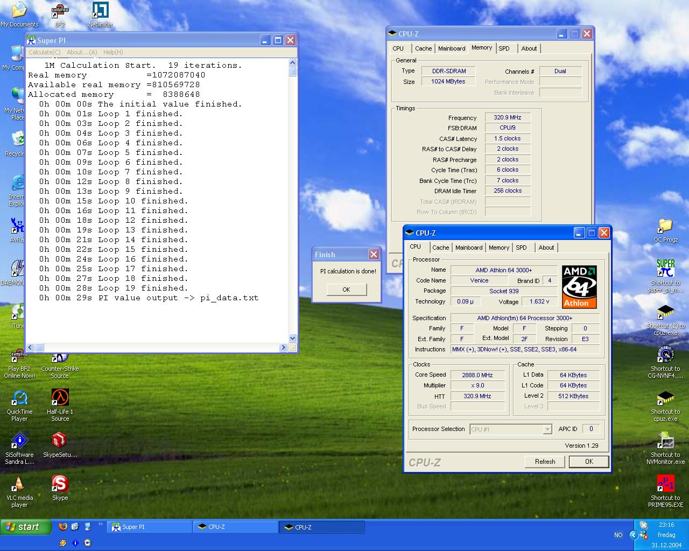Open VLC media player icon
This screenshot has width=689, height=551.
19,492
